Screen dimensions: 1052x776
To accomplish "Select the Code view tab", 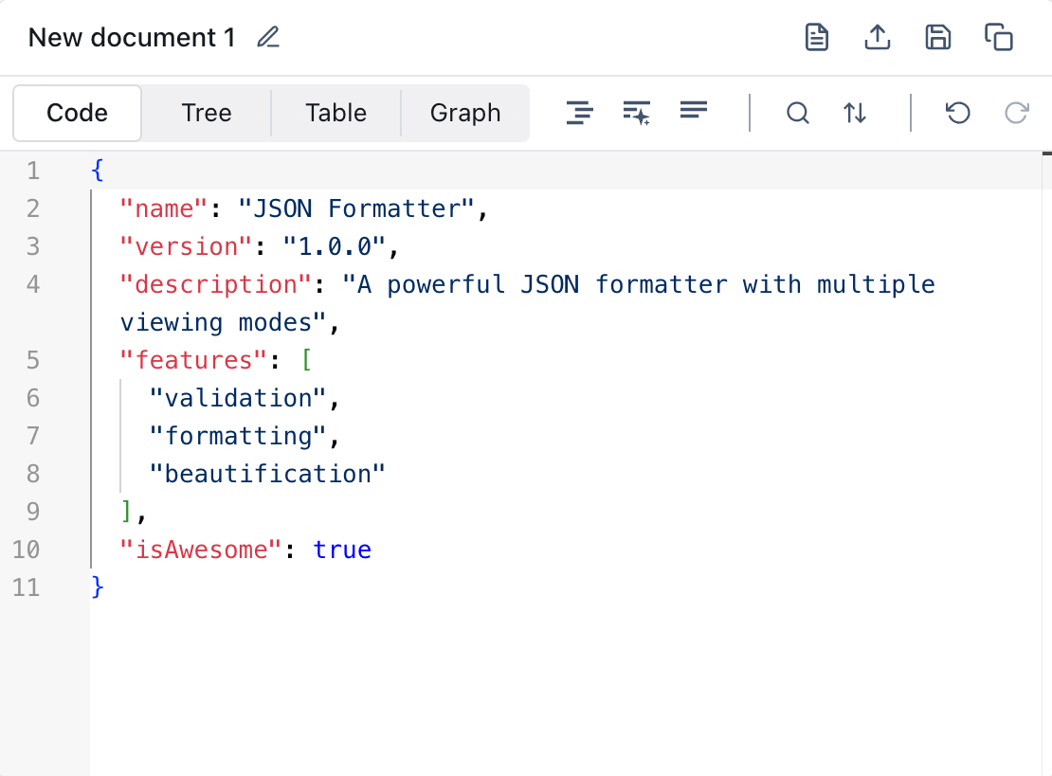I will click(77, 113).
